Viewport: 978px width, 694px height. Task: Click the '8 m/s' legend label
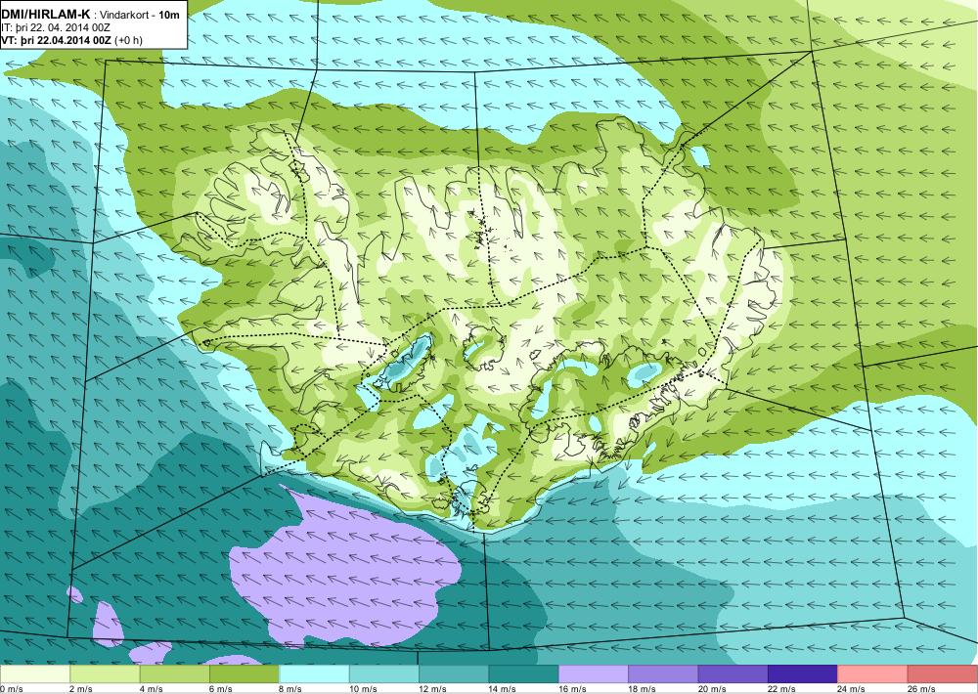[290, 689]
